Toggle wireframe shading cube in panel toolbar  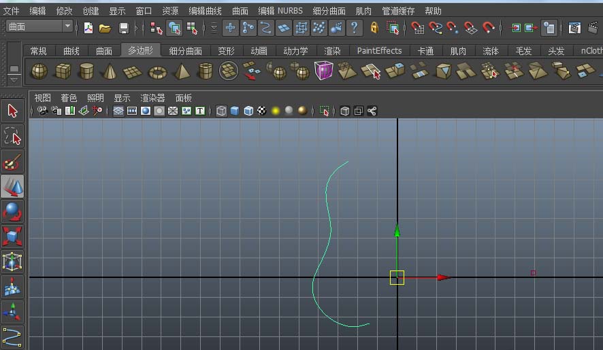[222, 111]
